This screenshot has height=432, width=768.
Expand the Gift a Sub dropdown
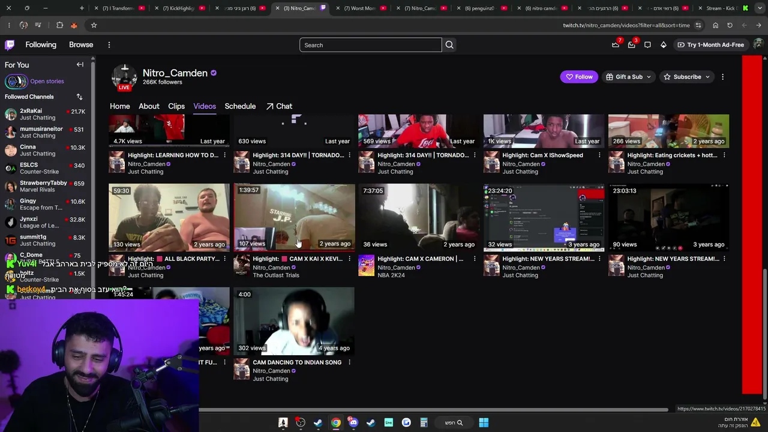pyautogui.click(x=649, y=77)
